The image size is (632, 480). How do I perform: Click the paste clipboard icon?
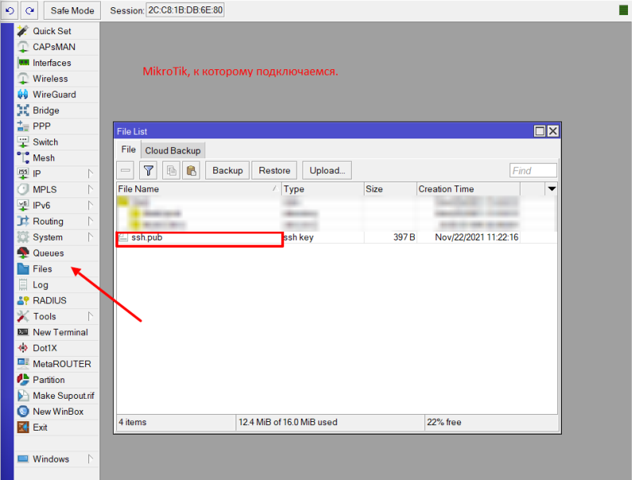(192, 170)
